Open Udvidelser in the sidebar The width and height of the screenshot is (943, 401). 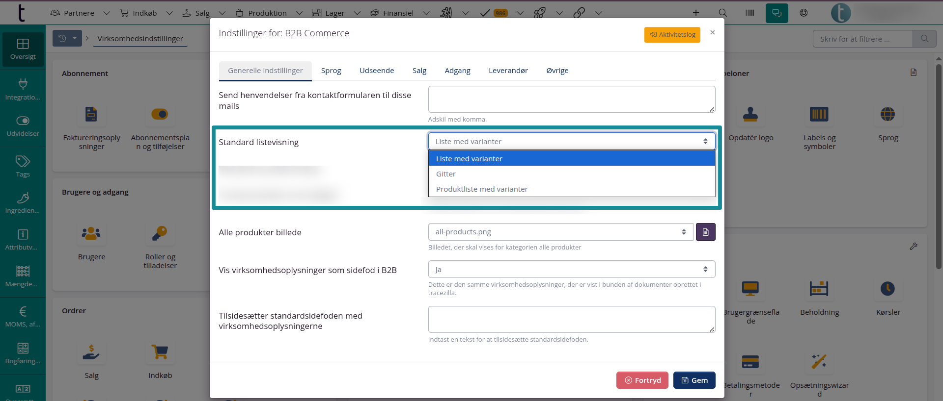pos(23,126)
